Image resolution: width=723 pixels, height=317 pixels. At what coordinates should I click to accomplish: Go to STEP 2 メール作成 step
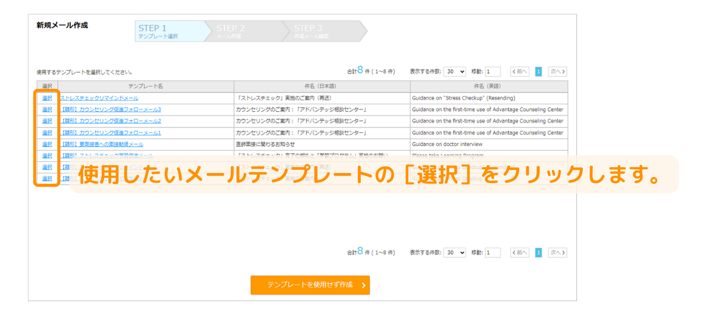click(241, 31)
